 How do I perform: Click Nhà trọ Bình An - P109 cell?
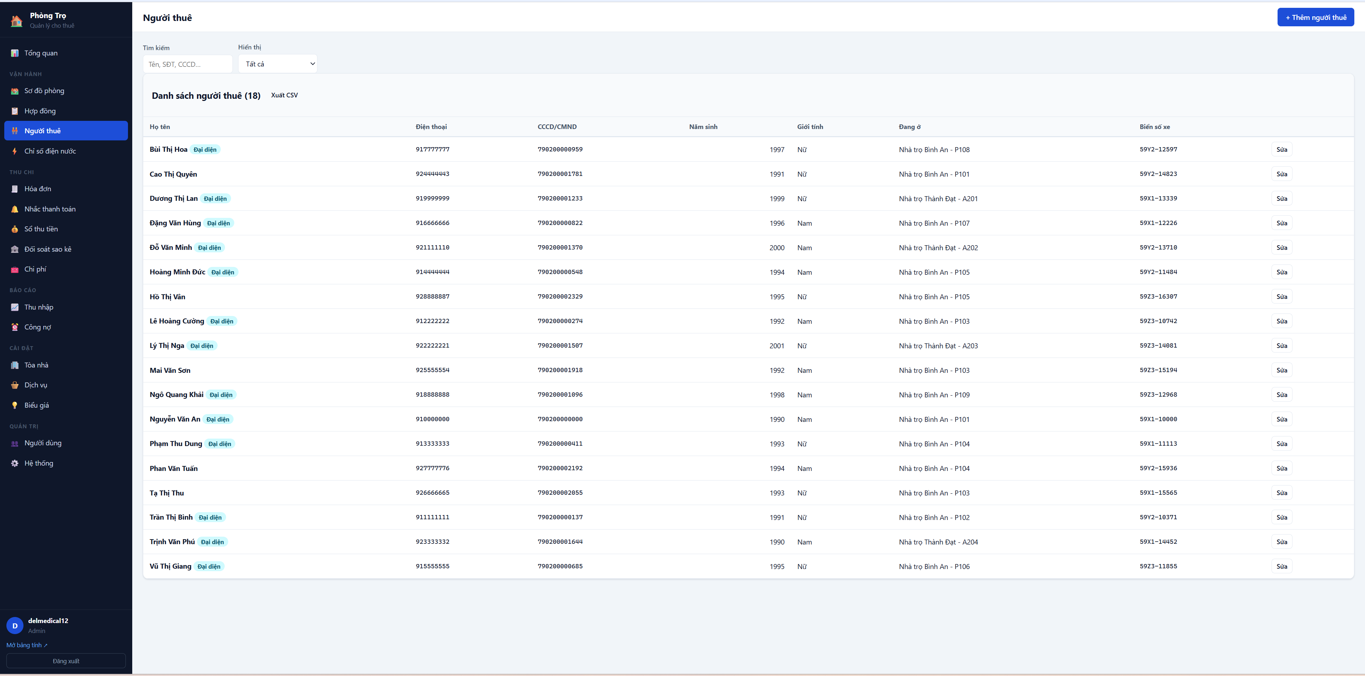934,395
